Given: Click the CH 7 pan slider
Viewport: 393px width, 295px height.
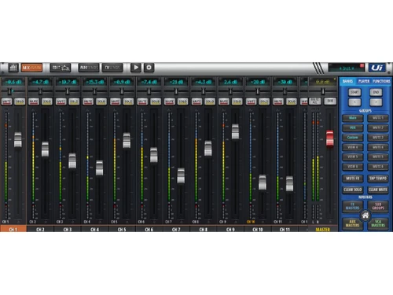Looking at the screenshot, I should pos(176,91).
